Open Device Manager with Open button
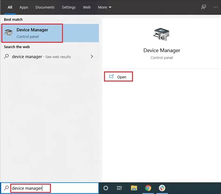221x194 pixels. pyautogui.click(x=118, y=77)
